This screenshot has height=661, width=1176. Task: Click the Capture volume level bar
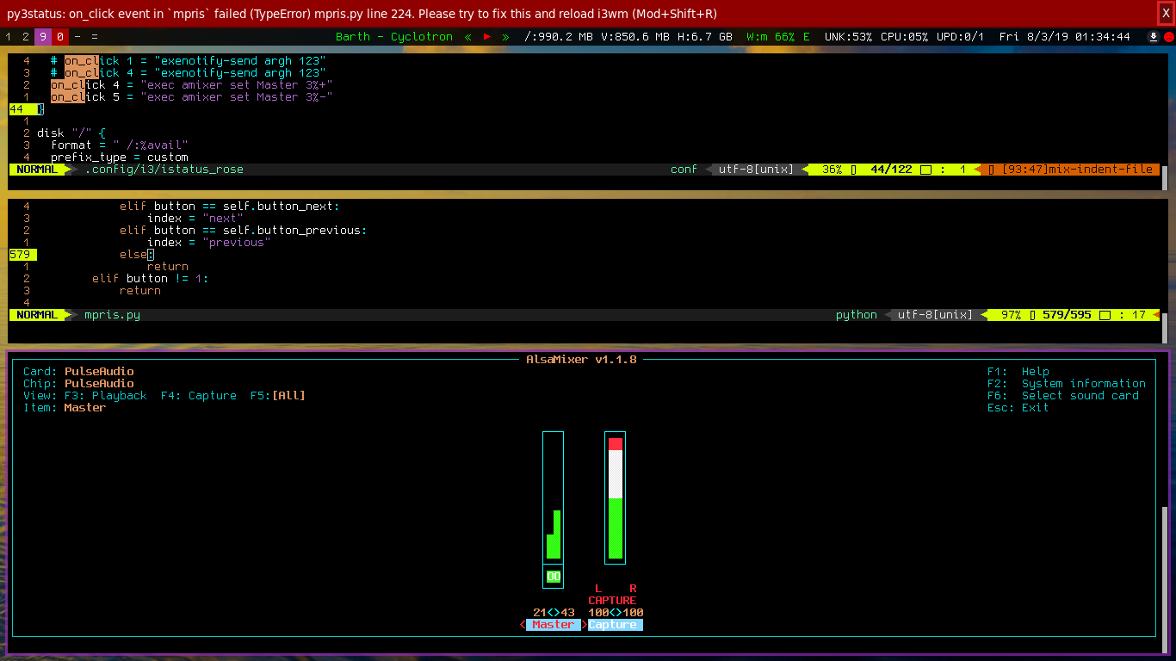(x=616, y=497)
